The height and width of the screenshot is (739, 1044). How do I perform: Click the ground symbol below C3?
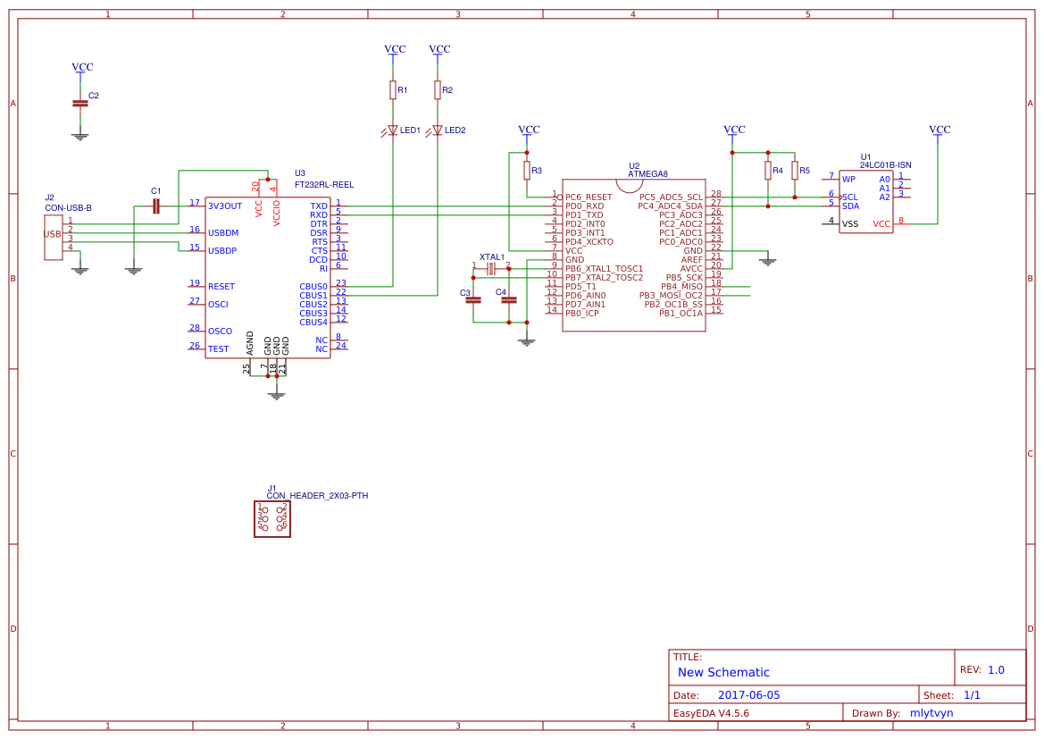[x=526, y=340]
